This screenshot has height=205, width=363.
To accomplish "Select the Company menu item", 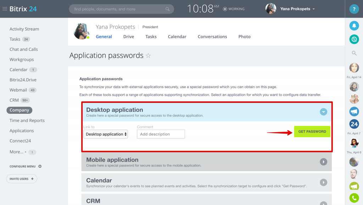I will coord(19,110).
